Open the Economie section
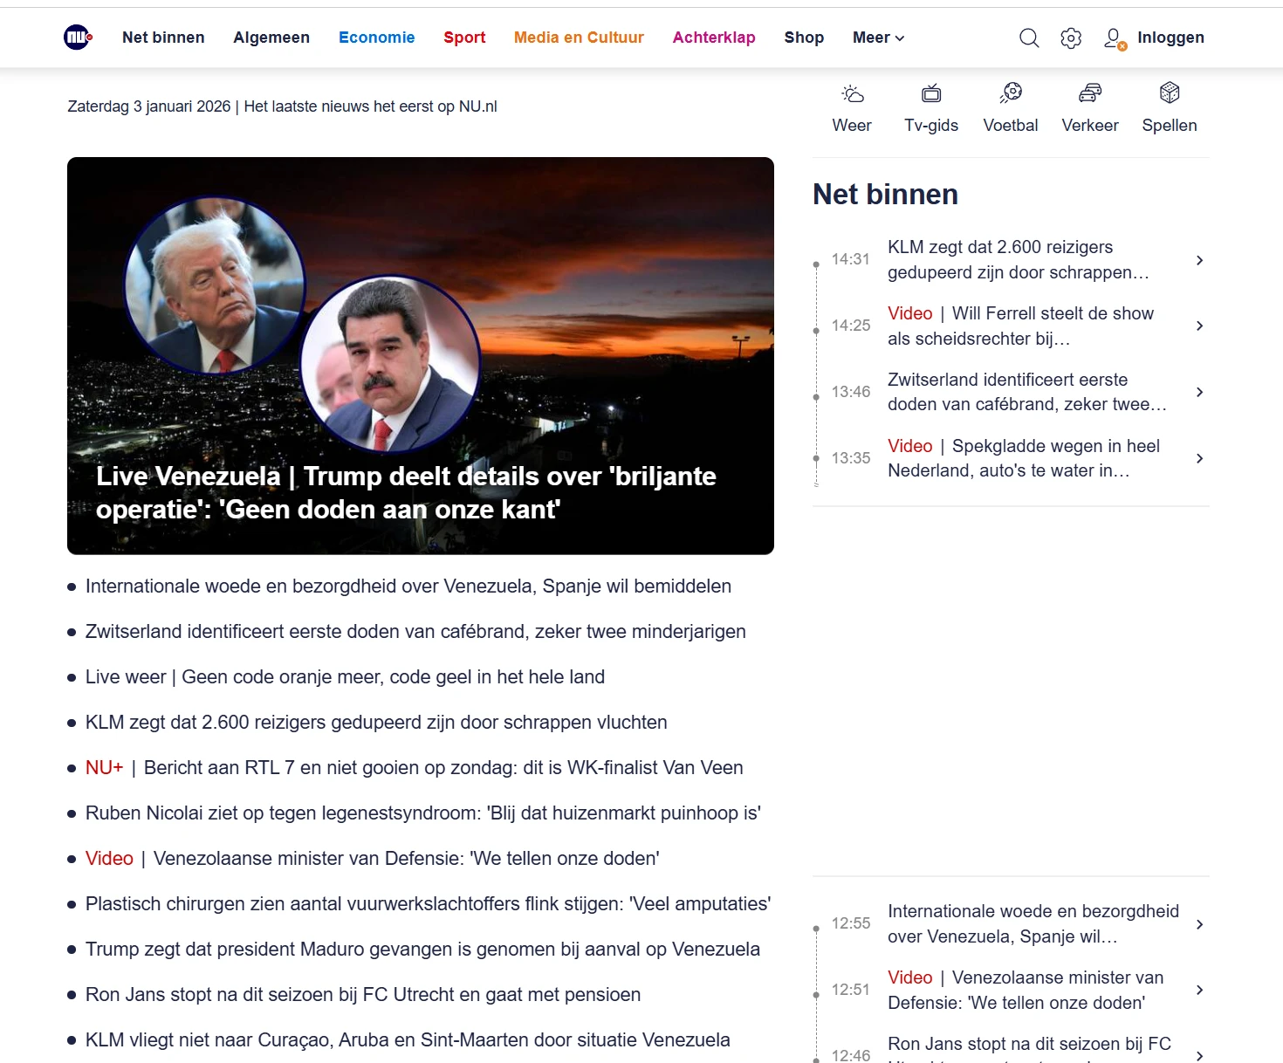Image resolution: width=1283 pixels, height=1063 pixels. tap(377, 38)
